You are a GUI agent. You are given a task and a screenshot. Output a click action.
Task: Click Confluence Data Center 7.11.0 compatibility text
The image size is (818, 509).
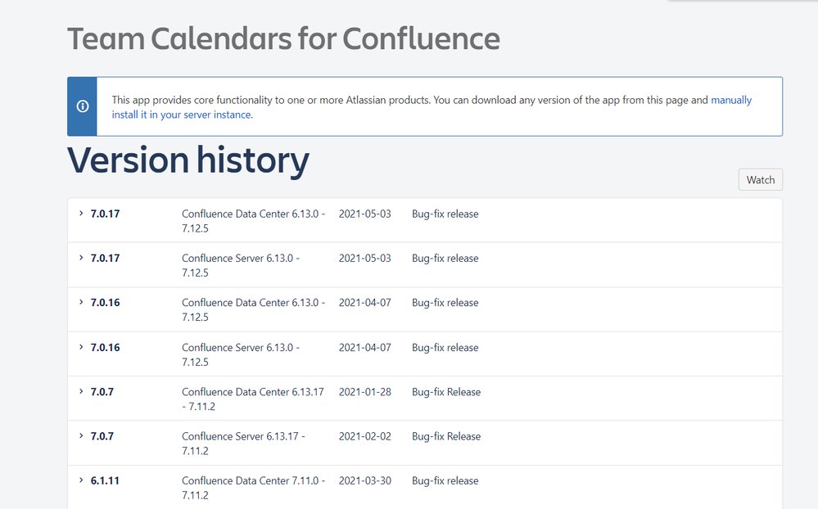252,488
